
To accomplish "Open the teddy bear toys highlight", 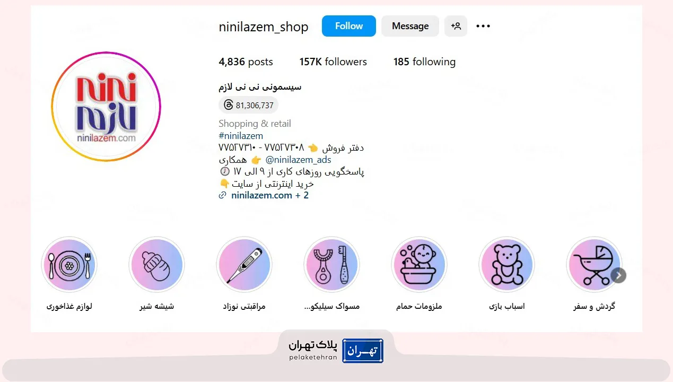I will point(506,264).
